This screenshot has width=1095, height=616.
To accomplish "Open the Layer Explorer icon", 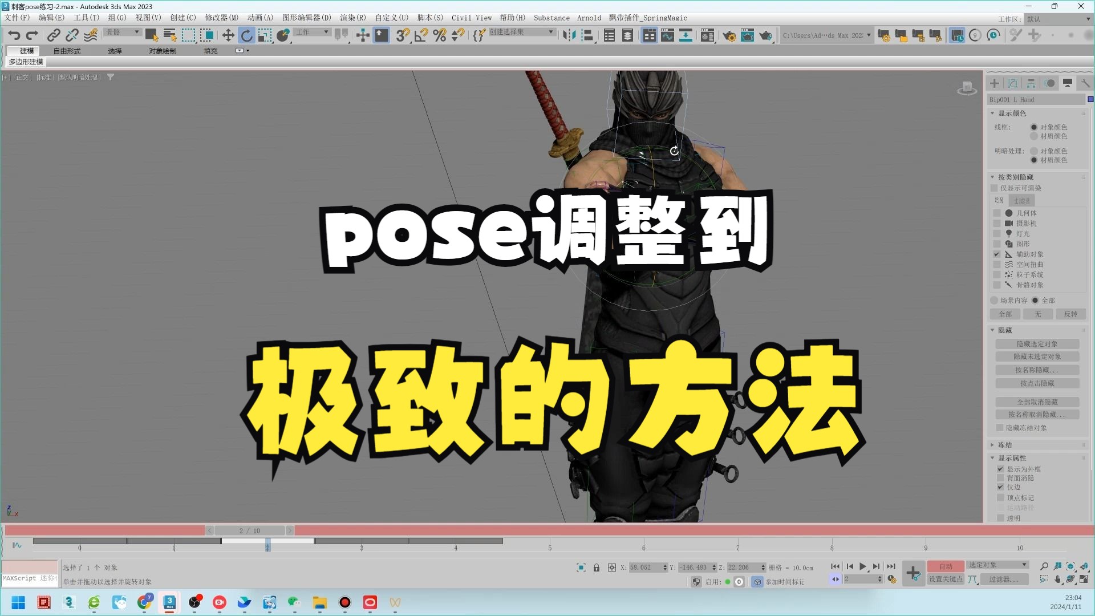I will [x=627, y=35].
